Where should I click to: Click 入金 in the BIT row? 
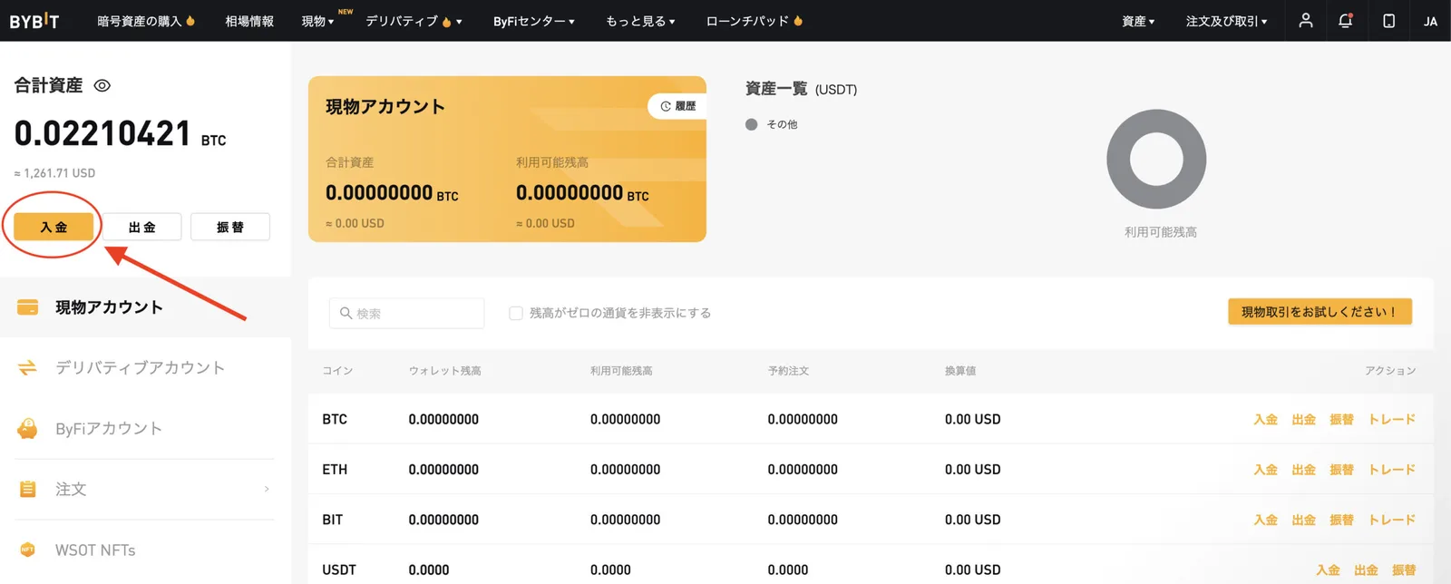click(x=1265, y=520)
